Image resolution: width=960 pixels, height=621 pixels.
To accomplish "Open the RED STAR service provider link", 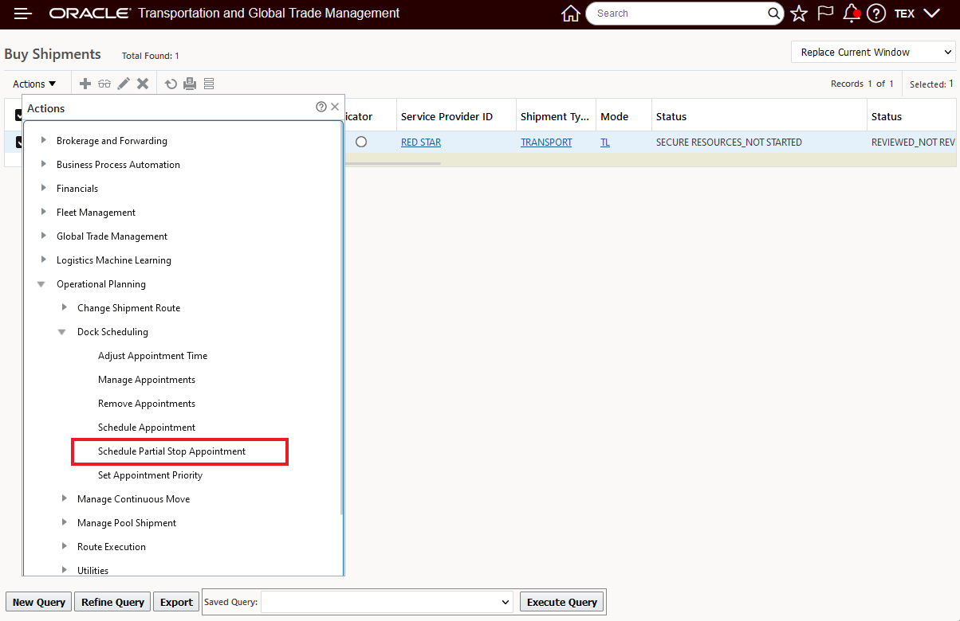I will point(421,143).
